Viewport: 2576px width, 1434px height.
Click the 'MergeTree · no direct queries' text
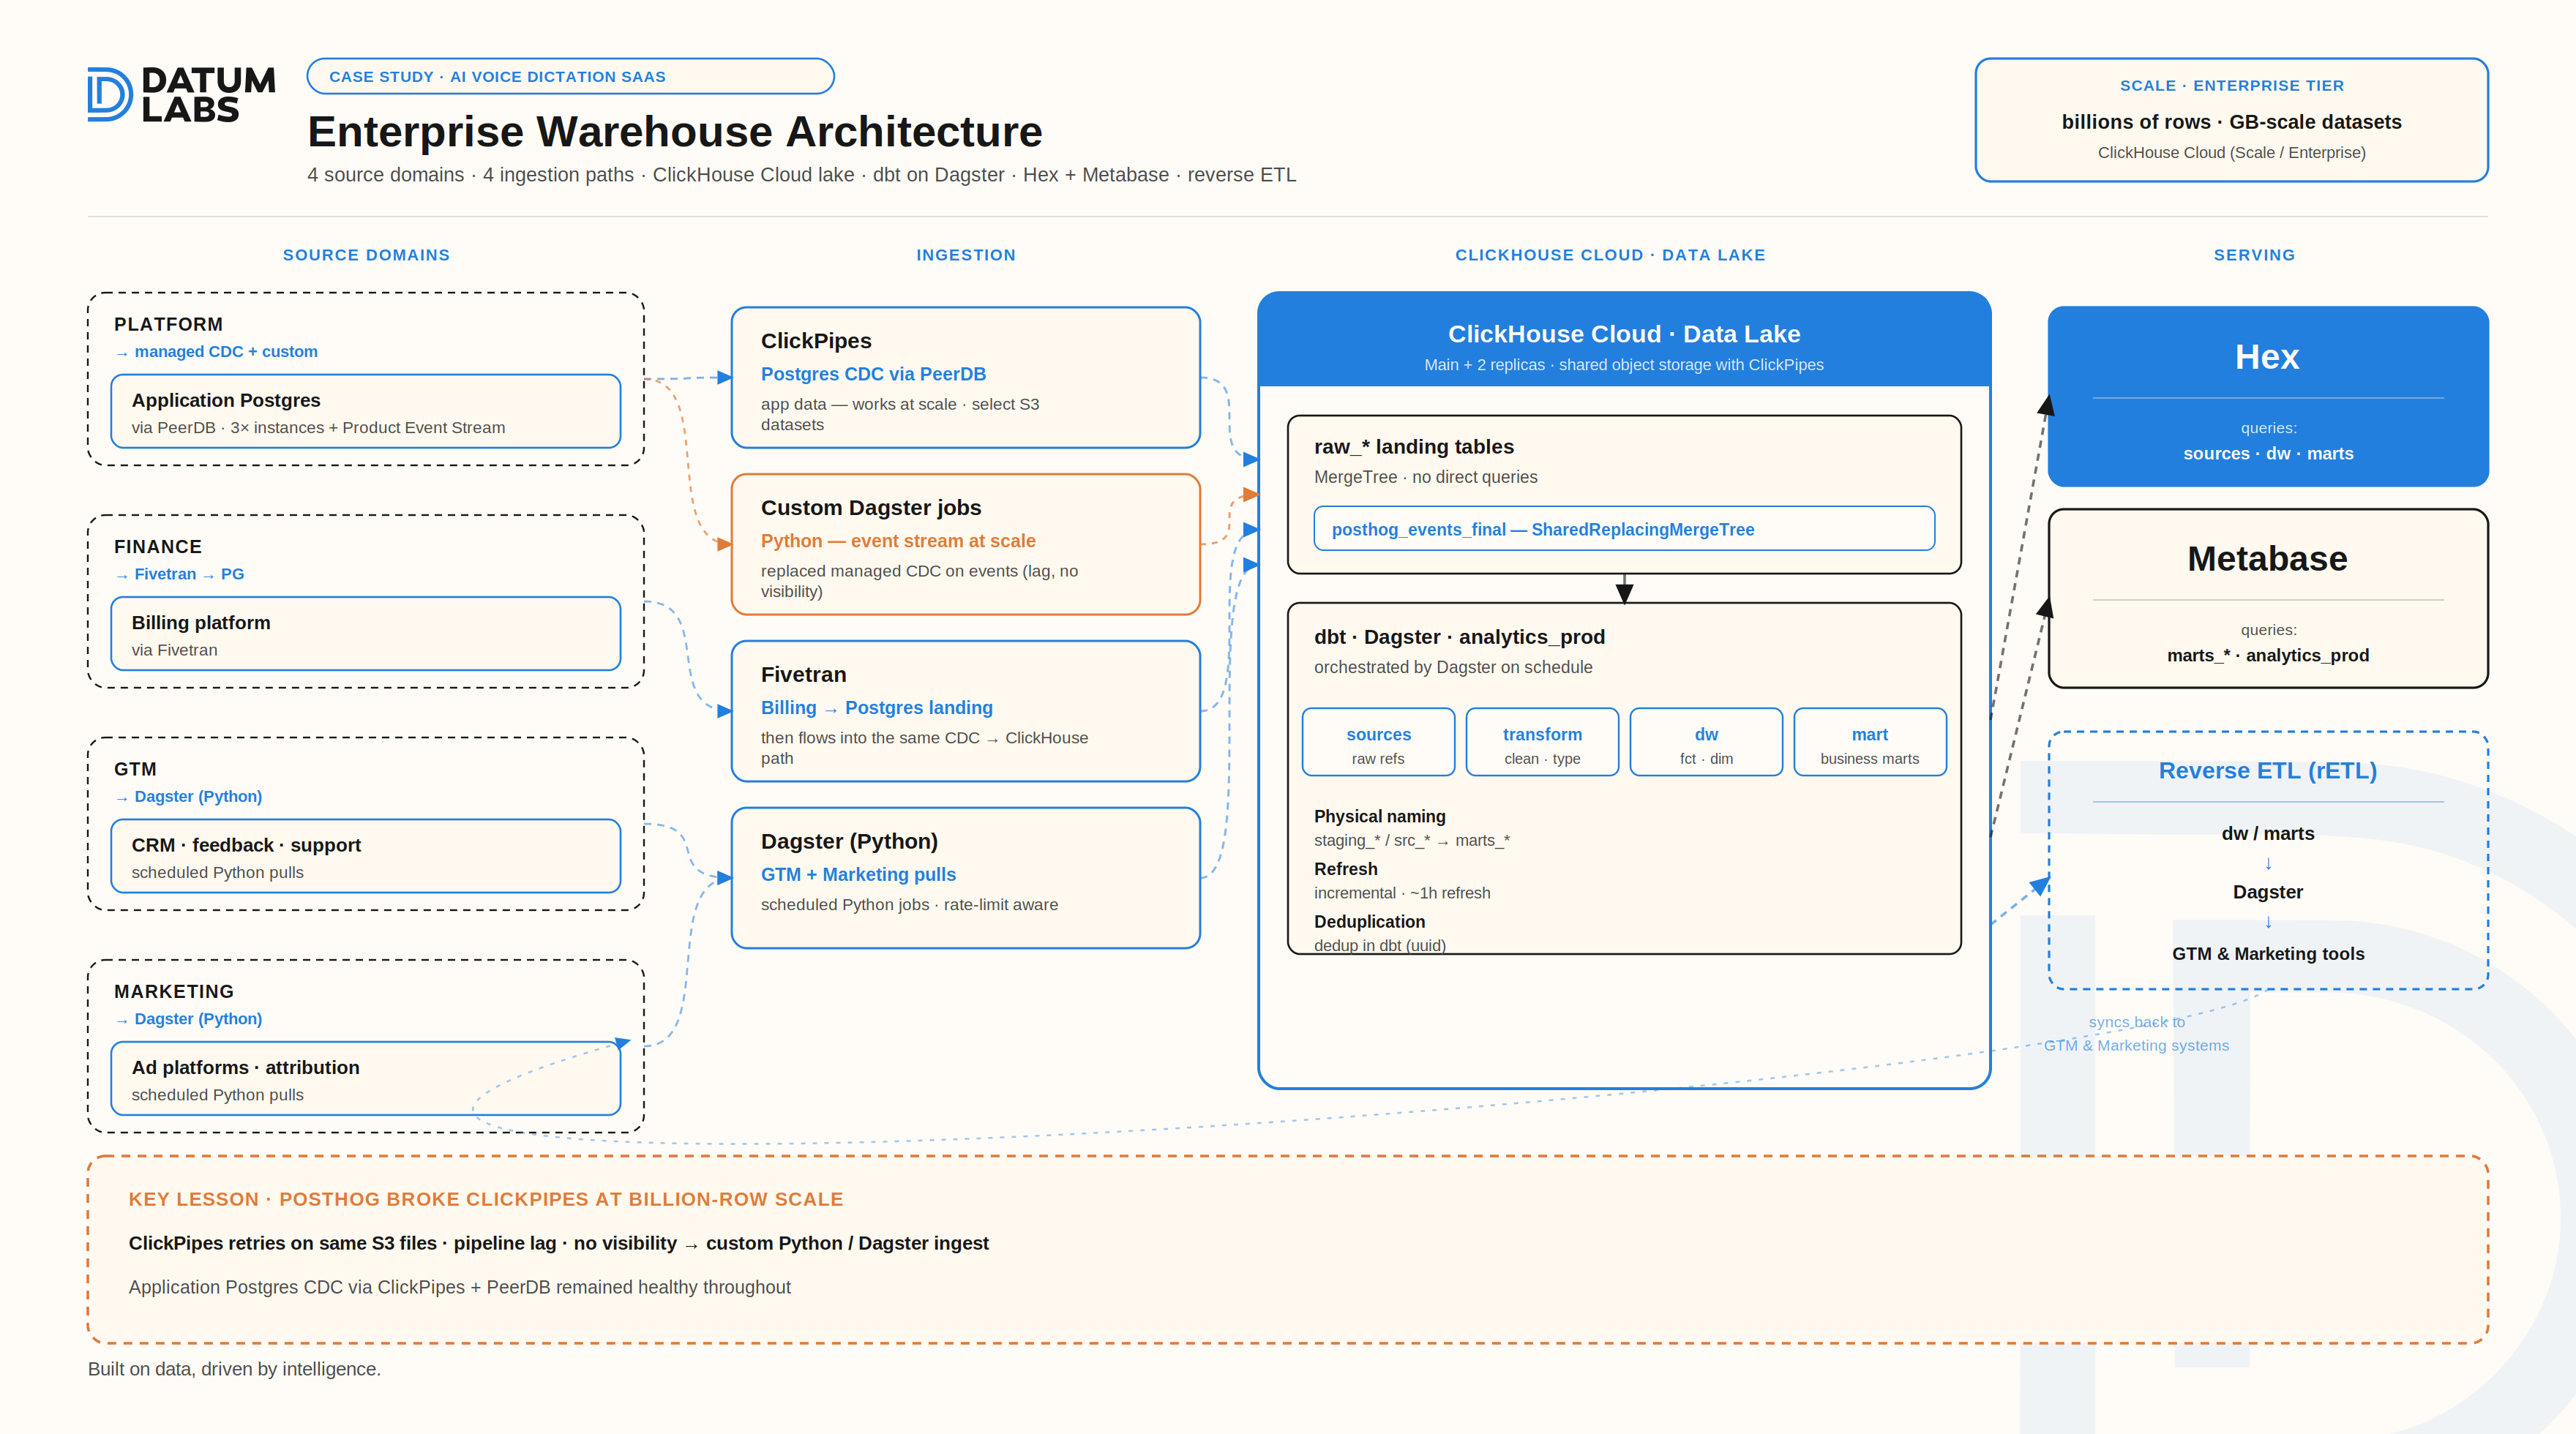pyautogui.click(x=1425, y=477)
